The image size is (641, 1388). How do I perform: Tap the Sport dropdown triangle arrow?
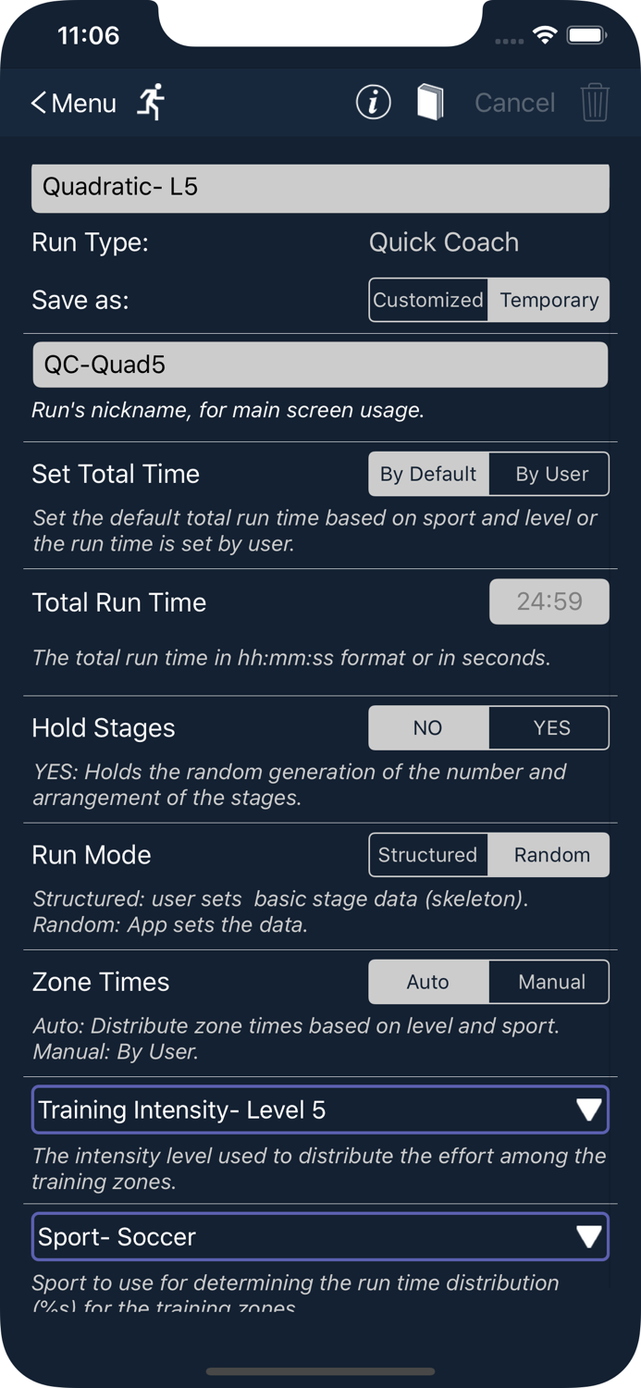tap(588, 1237)
